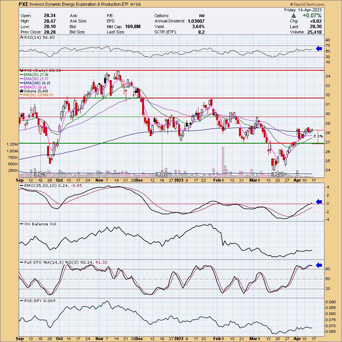Click the 0.2478 volume annotation label
Image resolution: width=342 pixels, height=342 pixels.
[x=278, y=174]
